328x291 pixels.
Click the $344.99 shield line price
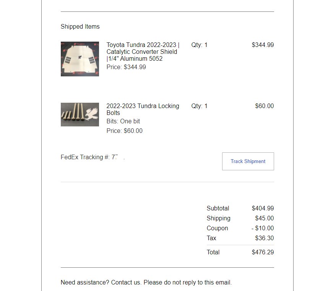point(263,45)
